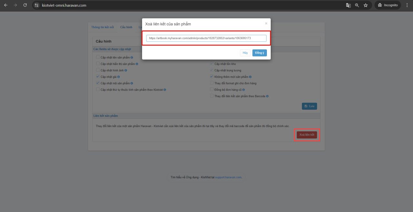Toggle Cập nhật tên sản phẩm checkbox
Image resolution: width=413 pixels, height=212 pixels.
tap(98, 57)
